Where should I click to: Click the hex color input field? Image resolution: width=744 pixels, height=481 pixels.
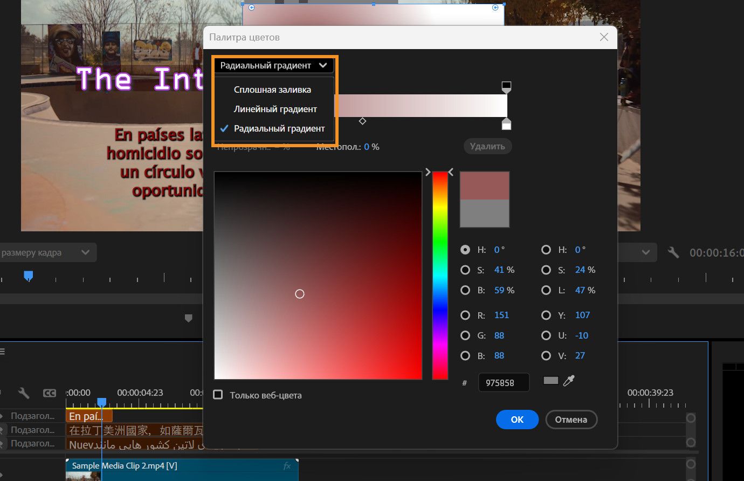tap(504, 382)
